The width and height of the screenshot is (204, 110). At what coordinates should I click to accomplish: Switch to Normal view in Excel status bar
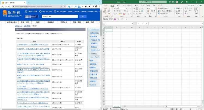172,109
